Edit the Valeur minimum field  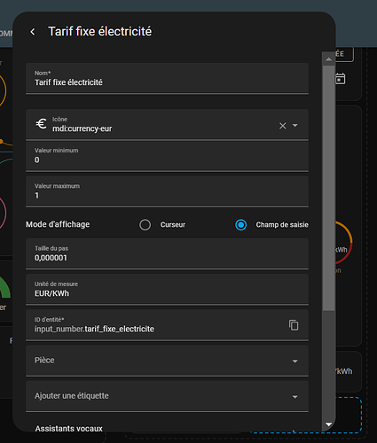(x=167, y=156)
